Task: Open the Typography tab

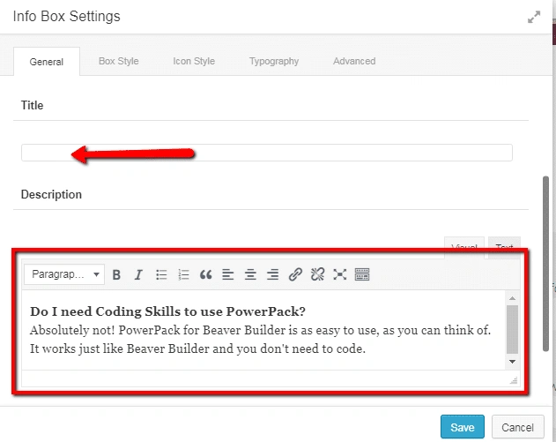Action: [273, 62]
